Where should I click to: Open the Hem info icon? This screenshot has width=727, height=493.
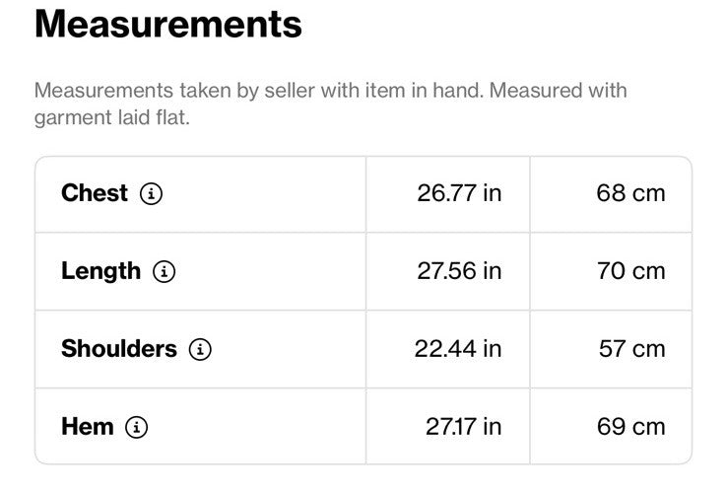pyautogui.click(x=137, y=427)
